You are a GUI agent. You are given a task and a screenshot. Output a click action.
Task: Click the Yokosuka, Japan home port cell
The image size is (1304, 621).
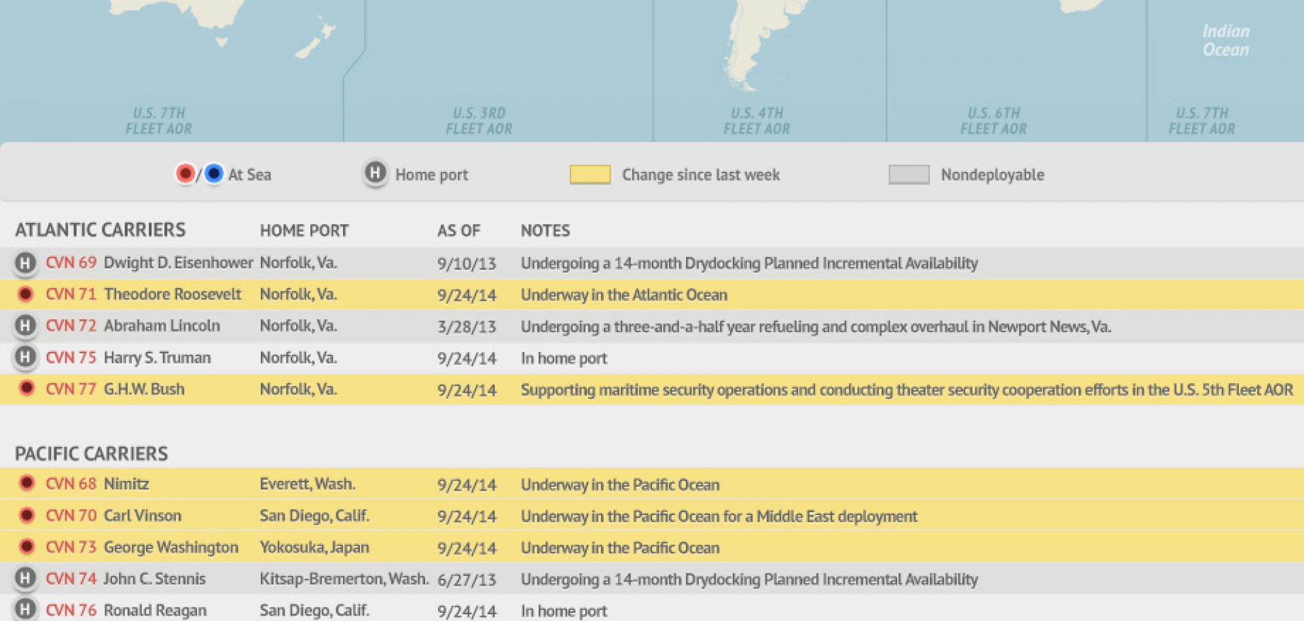point(314,548)
